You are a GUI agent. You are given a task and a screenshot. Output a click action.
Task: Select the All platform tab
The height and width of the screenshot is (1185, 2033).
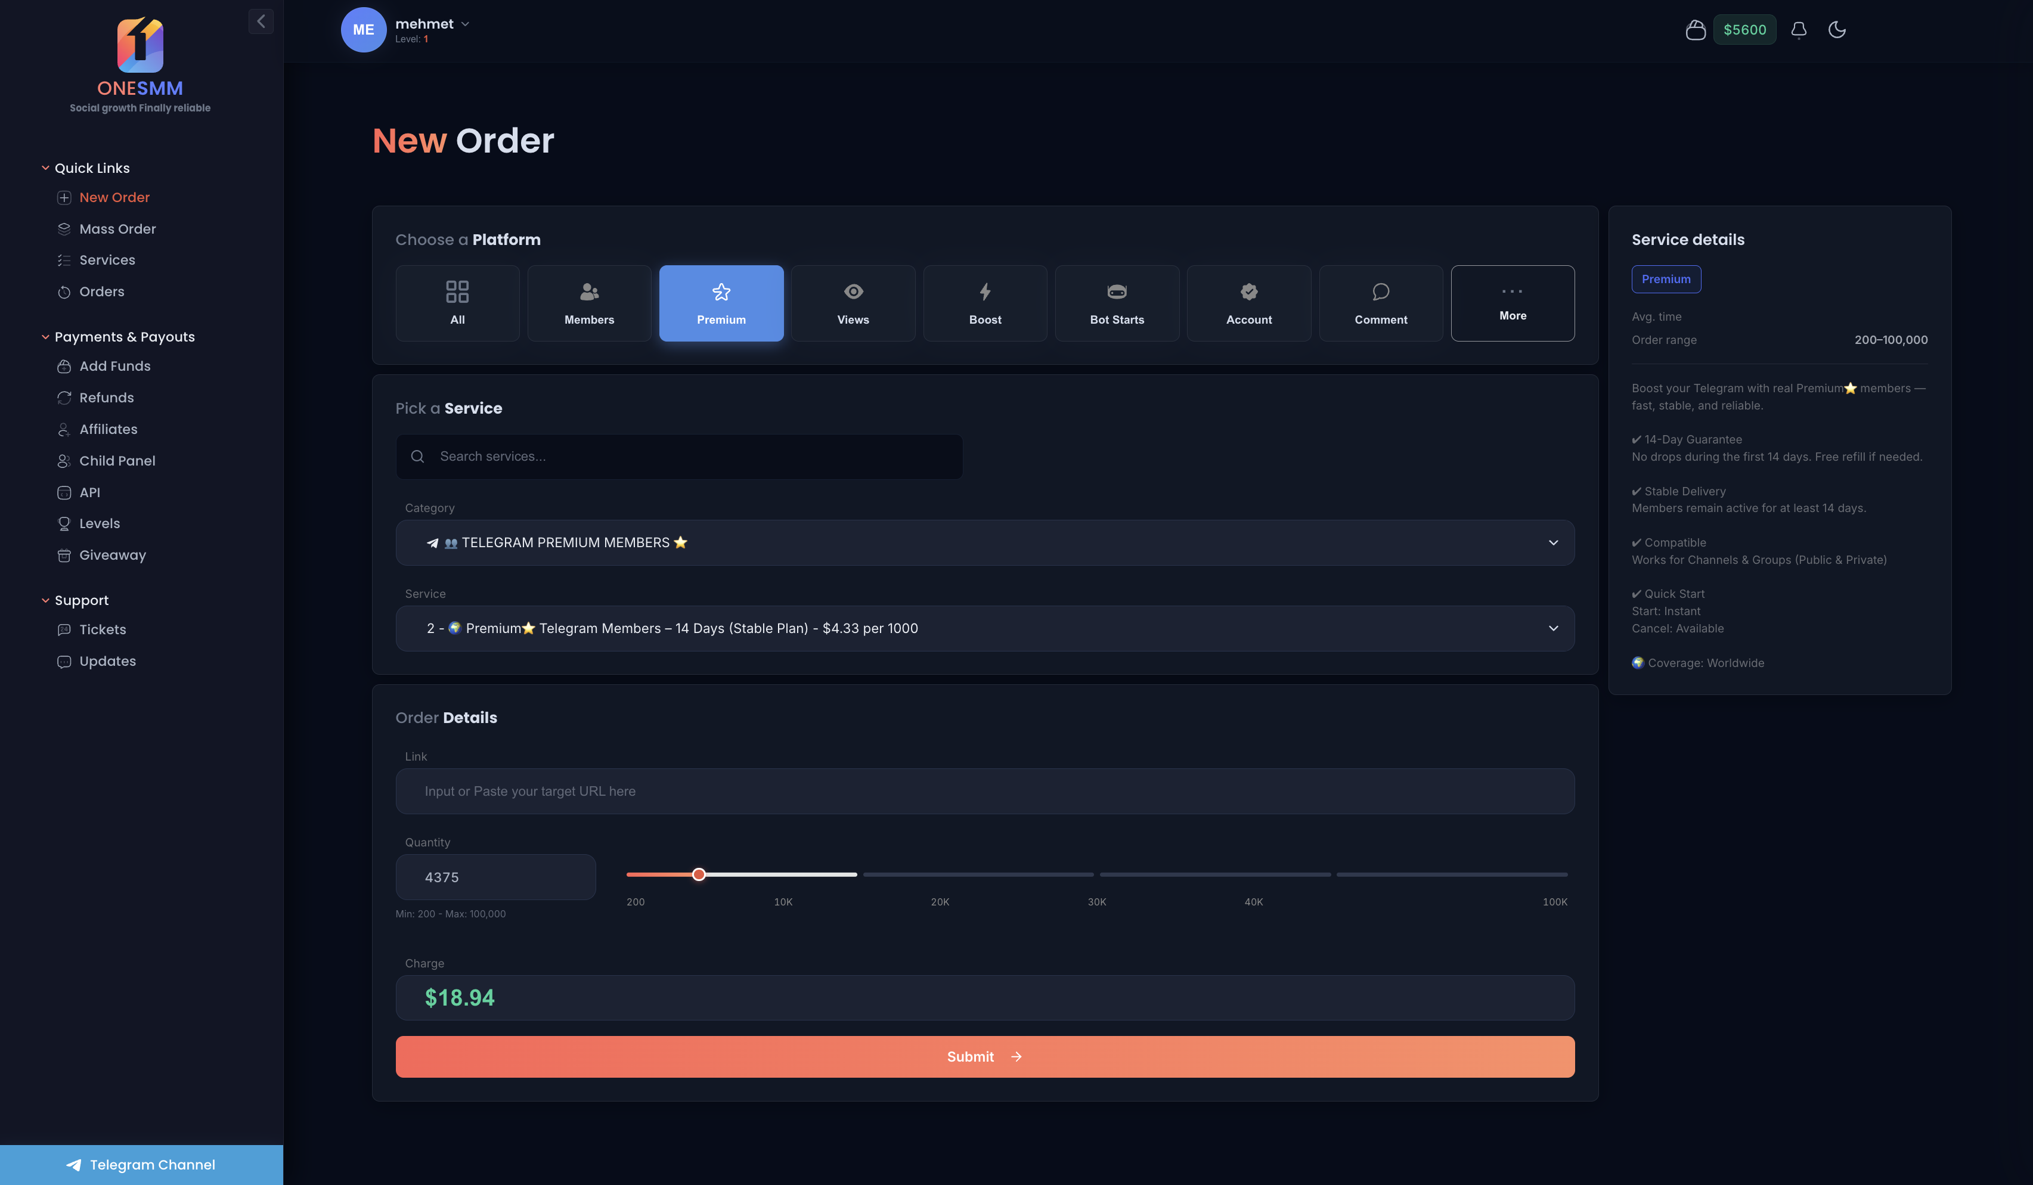coord(457,303)
